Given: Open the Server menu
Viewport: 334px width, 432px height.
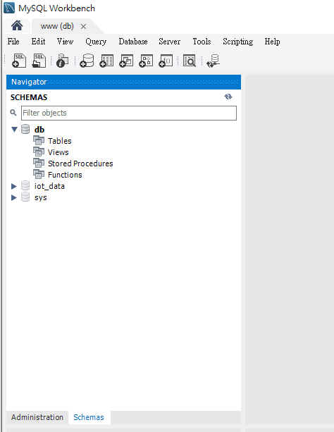Looking at the screenshot, I should point(170,42).
